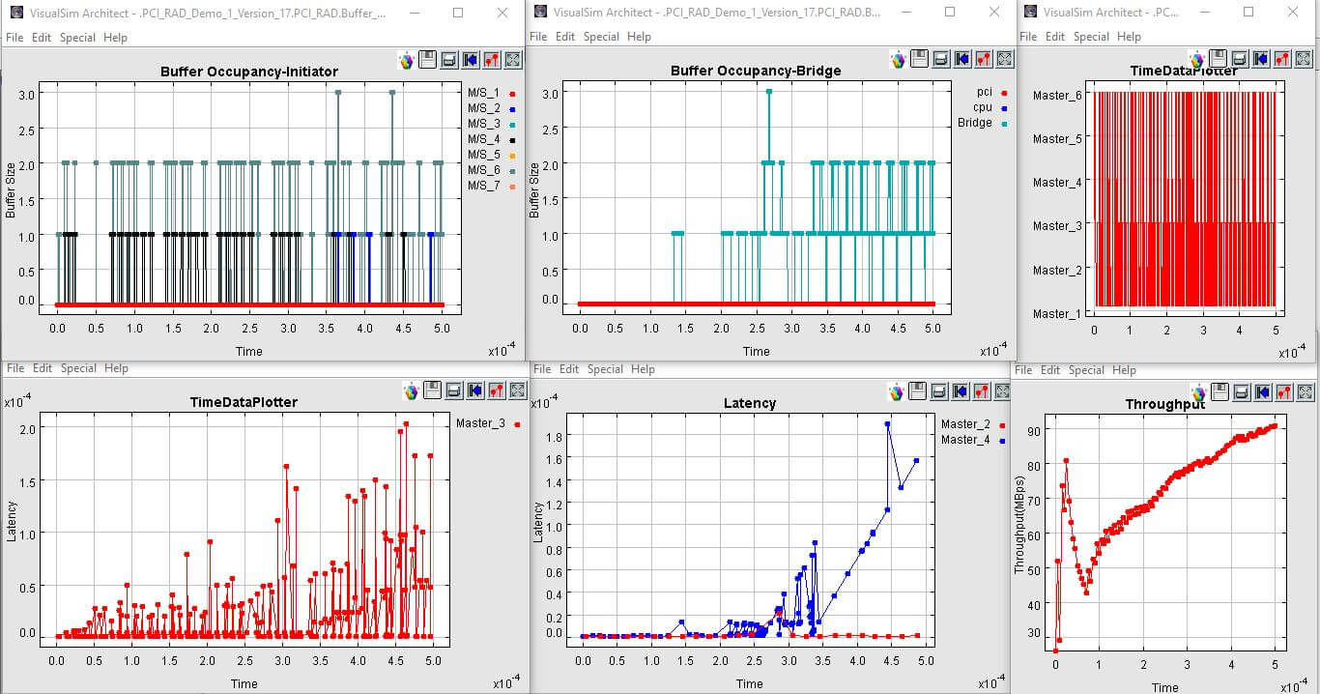Click the Bridge legend entry
Viewport: 1320px width, 694px height.
974,123
